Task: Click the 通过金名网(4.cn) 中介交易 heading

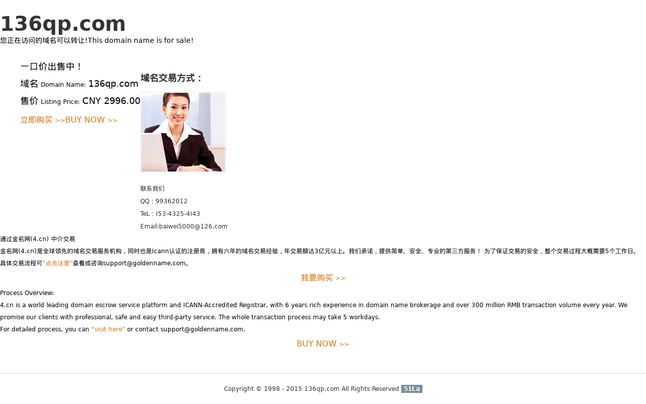Action: pyautogui.click(x=37, y=239)
